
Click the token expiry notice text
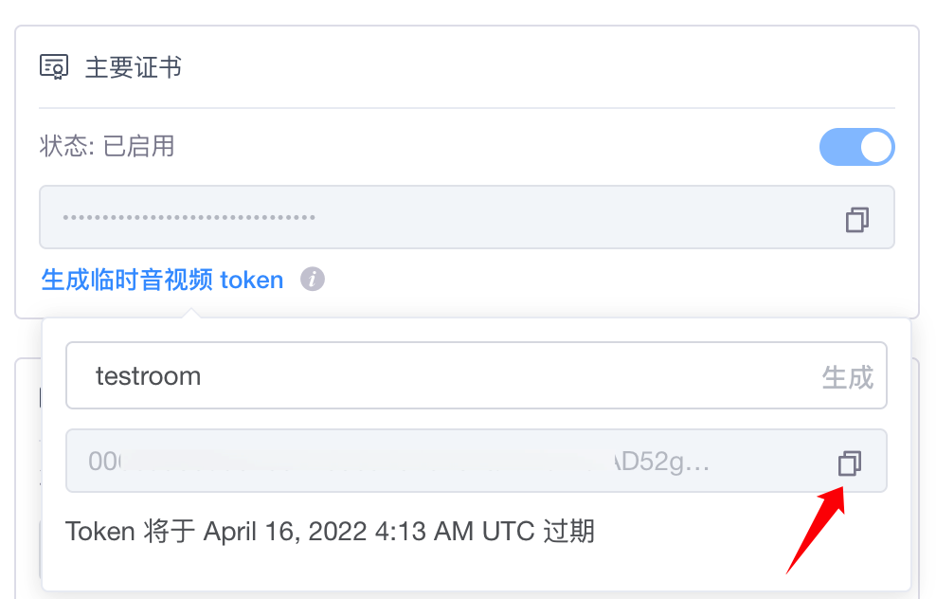pos(330,531)
